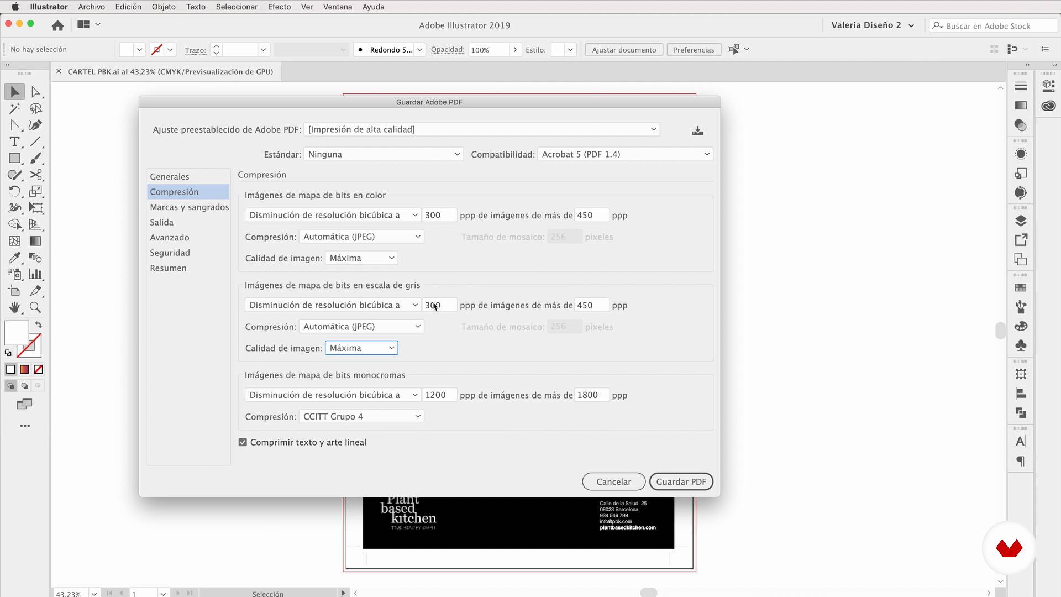Screen dimensions: 1061x597
Task: Open the Creative Cloud Libraries panel
Action: coord(1048,106)
